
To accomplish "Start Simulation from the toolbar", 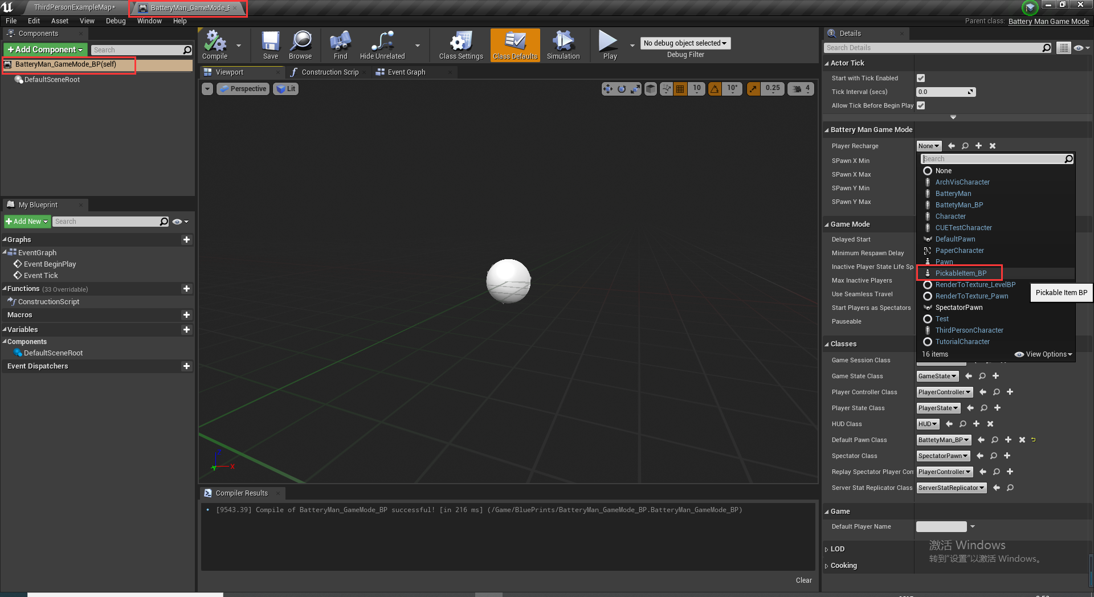I will (x=563, y=45).
